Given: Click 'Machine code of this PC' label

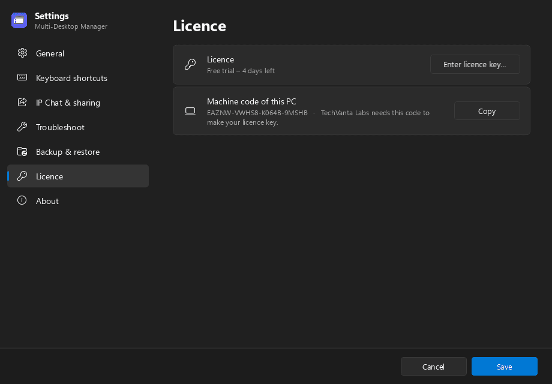Looking at the screenshot, I should 251,101.
